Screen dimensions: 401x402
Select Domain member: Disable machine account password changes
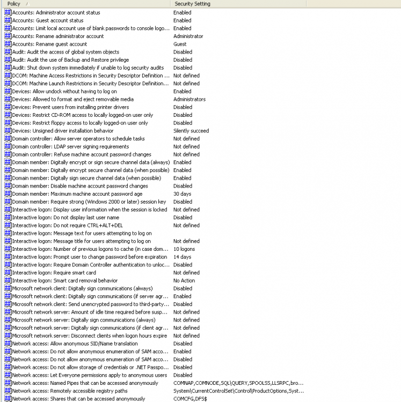point(80,186)
